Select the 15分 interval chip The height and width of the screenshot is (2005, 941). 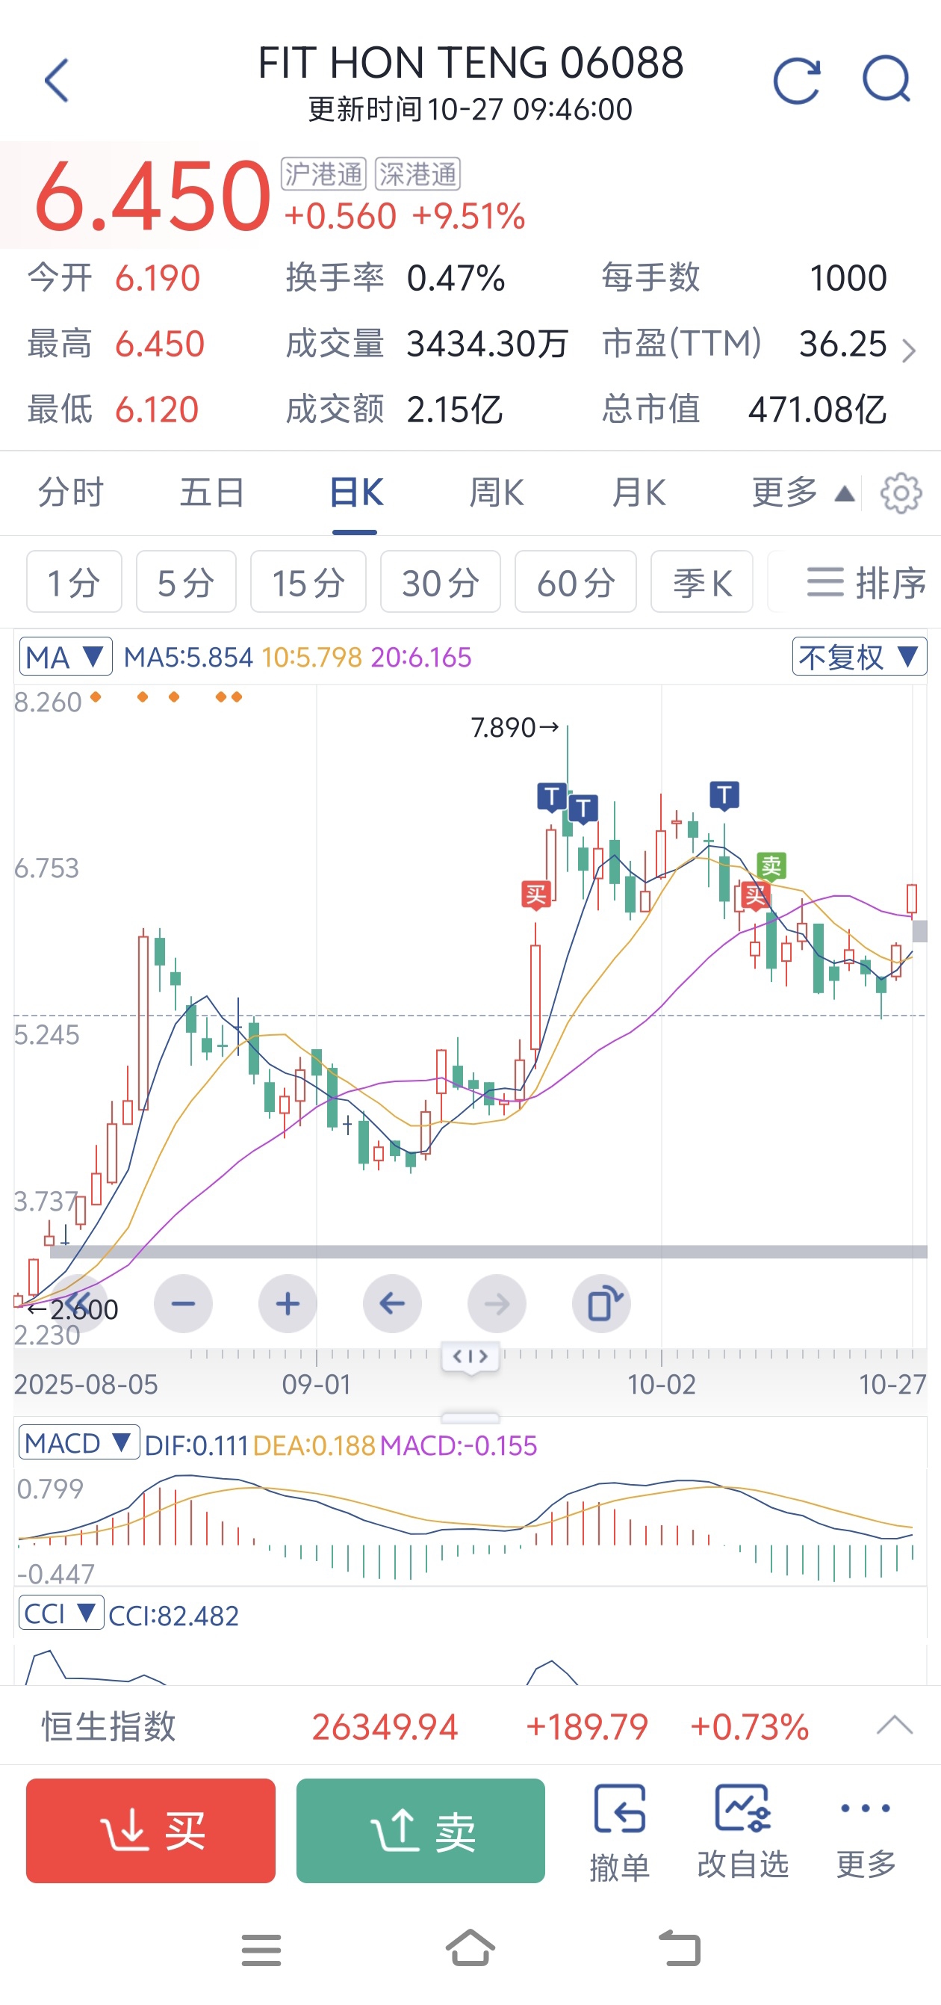308,582
